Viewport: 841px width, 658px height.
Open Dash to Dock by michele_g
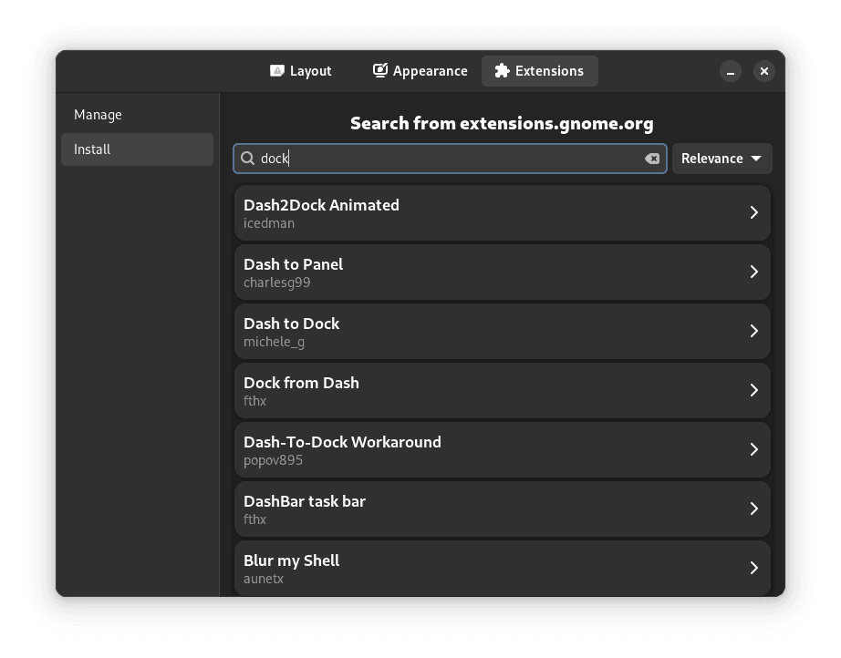pyautogui.click(x=502, y=331)
